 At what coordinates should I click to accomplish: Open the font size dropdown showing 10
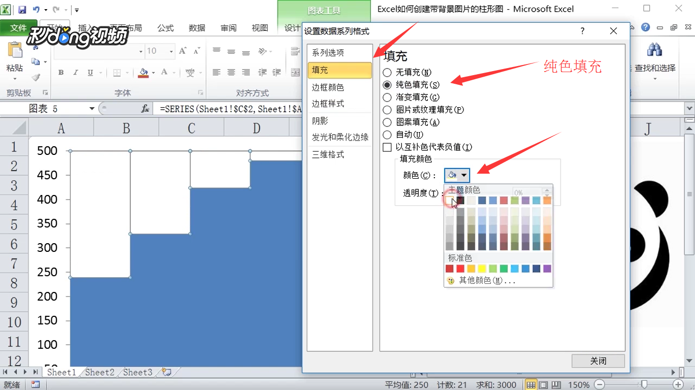tap(171, 51)
